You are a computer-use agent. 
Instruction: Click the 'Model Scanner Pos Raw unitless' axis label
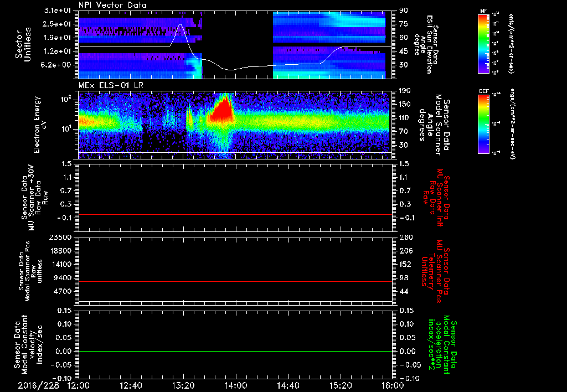click(31, 271)
